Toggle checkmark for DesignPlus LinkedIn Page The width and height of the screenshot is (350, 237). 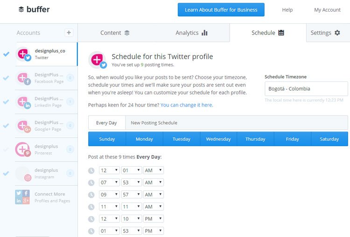coord(6,102)
